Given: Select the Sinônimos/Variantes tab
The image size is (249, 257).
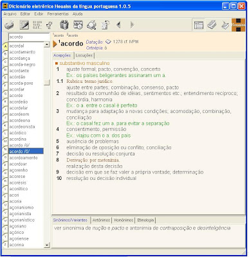Looking at the screenshot, I should coord(70,220).
